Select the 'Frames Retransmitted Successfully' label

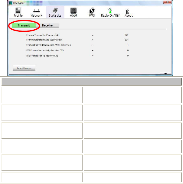coord(44,40)
